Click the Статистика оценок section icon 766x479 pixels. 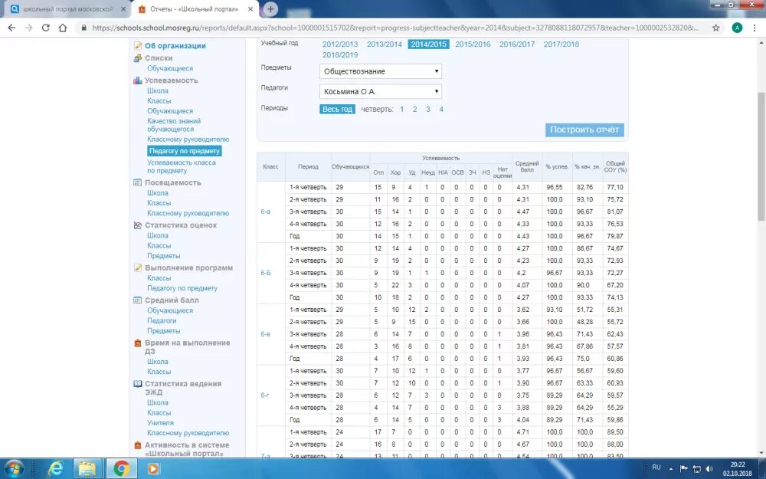click(137, 225)
